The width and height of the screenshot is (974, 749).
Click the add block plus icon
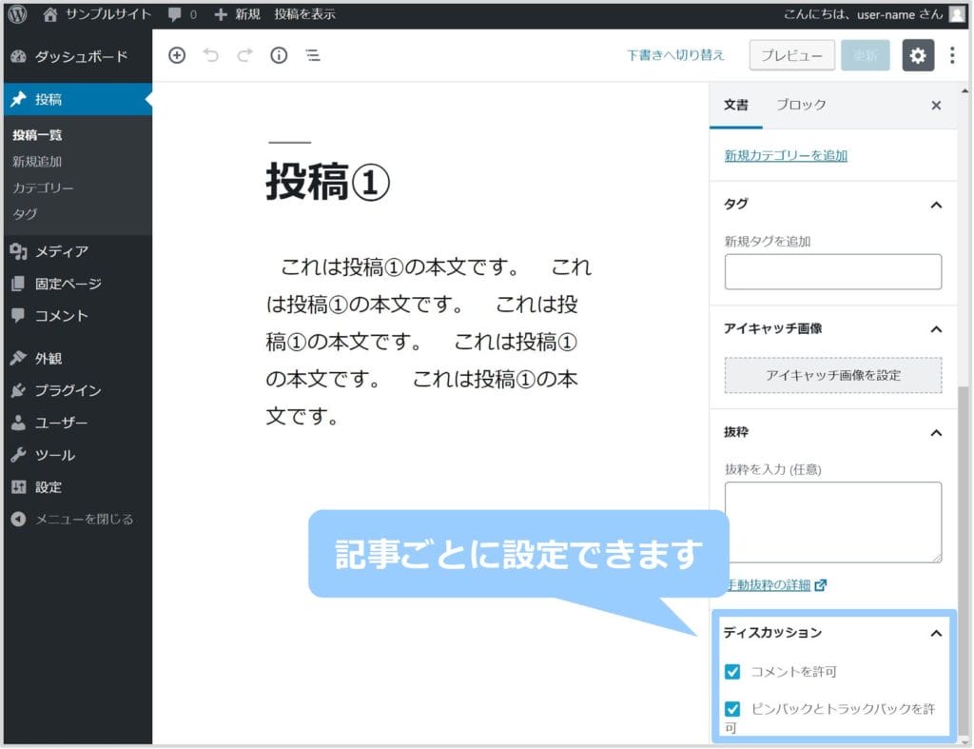pos(177,55)
